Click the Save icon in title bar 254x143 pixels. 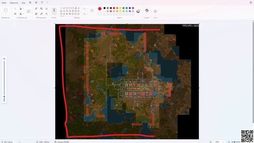pos(30,3)
